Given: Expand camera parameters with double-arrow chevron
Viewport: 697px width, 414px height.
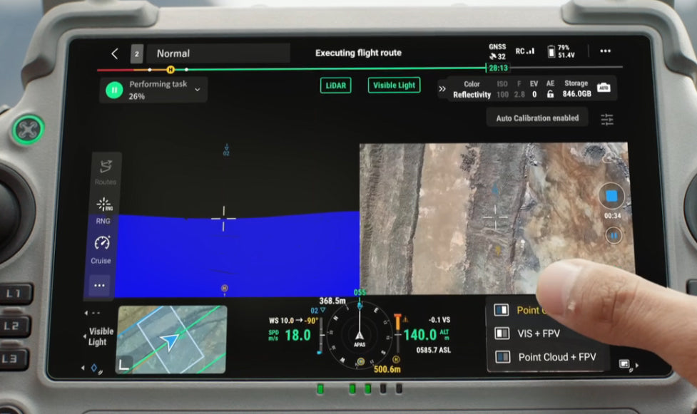Looking at the screenshot, I should click(x=442, y=89).
